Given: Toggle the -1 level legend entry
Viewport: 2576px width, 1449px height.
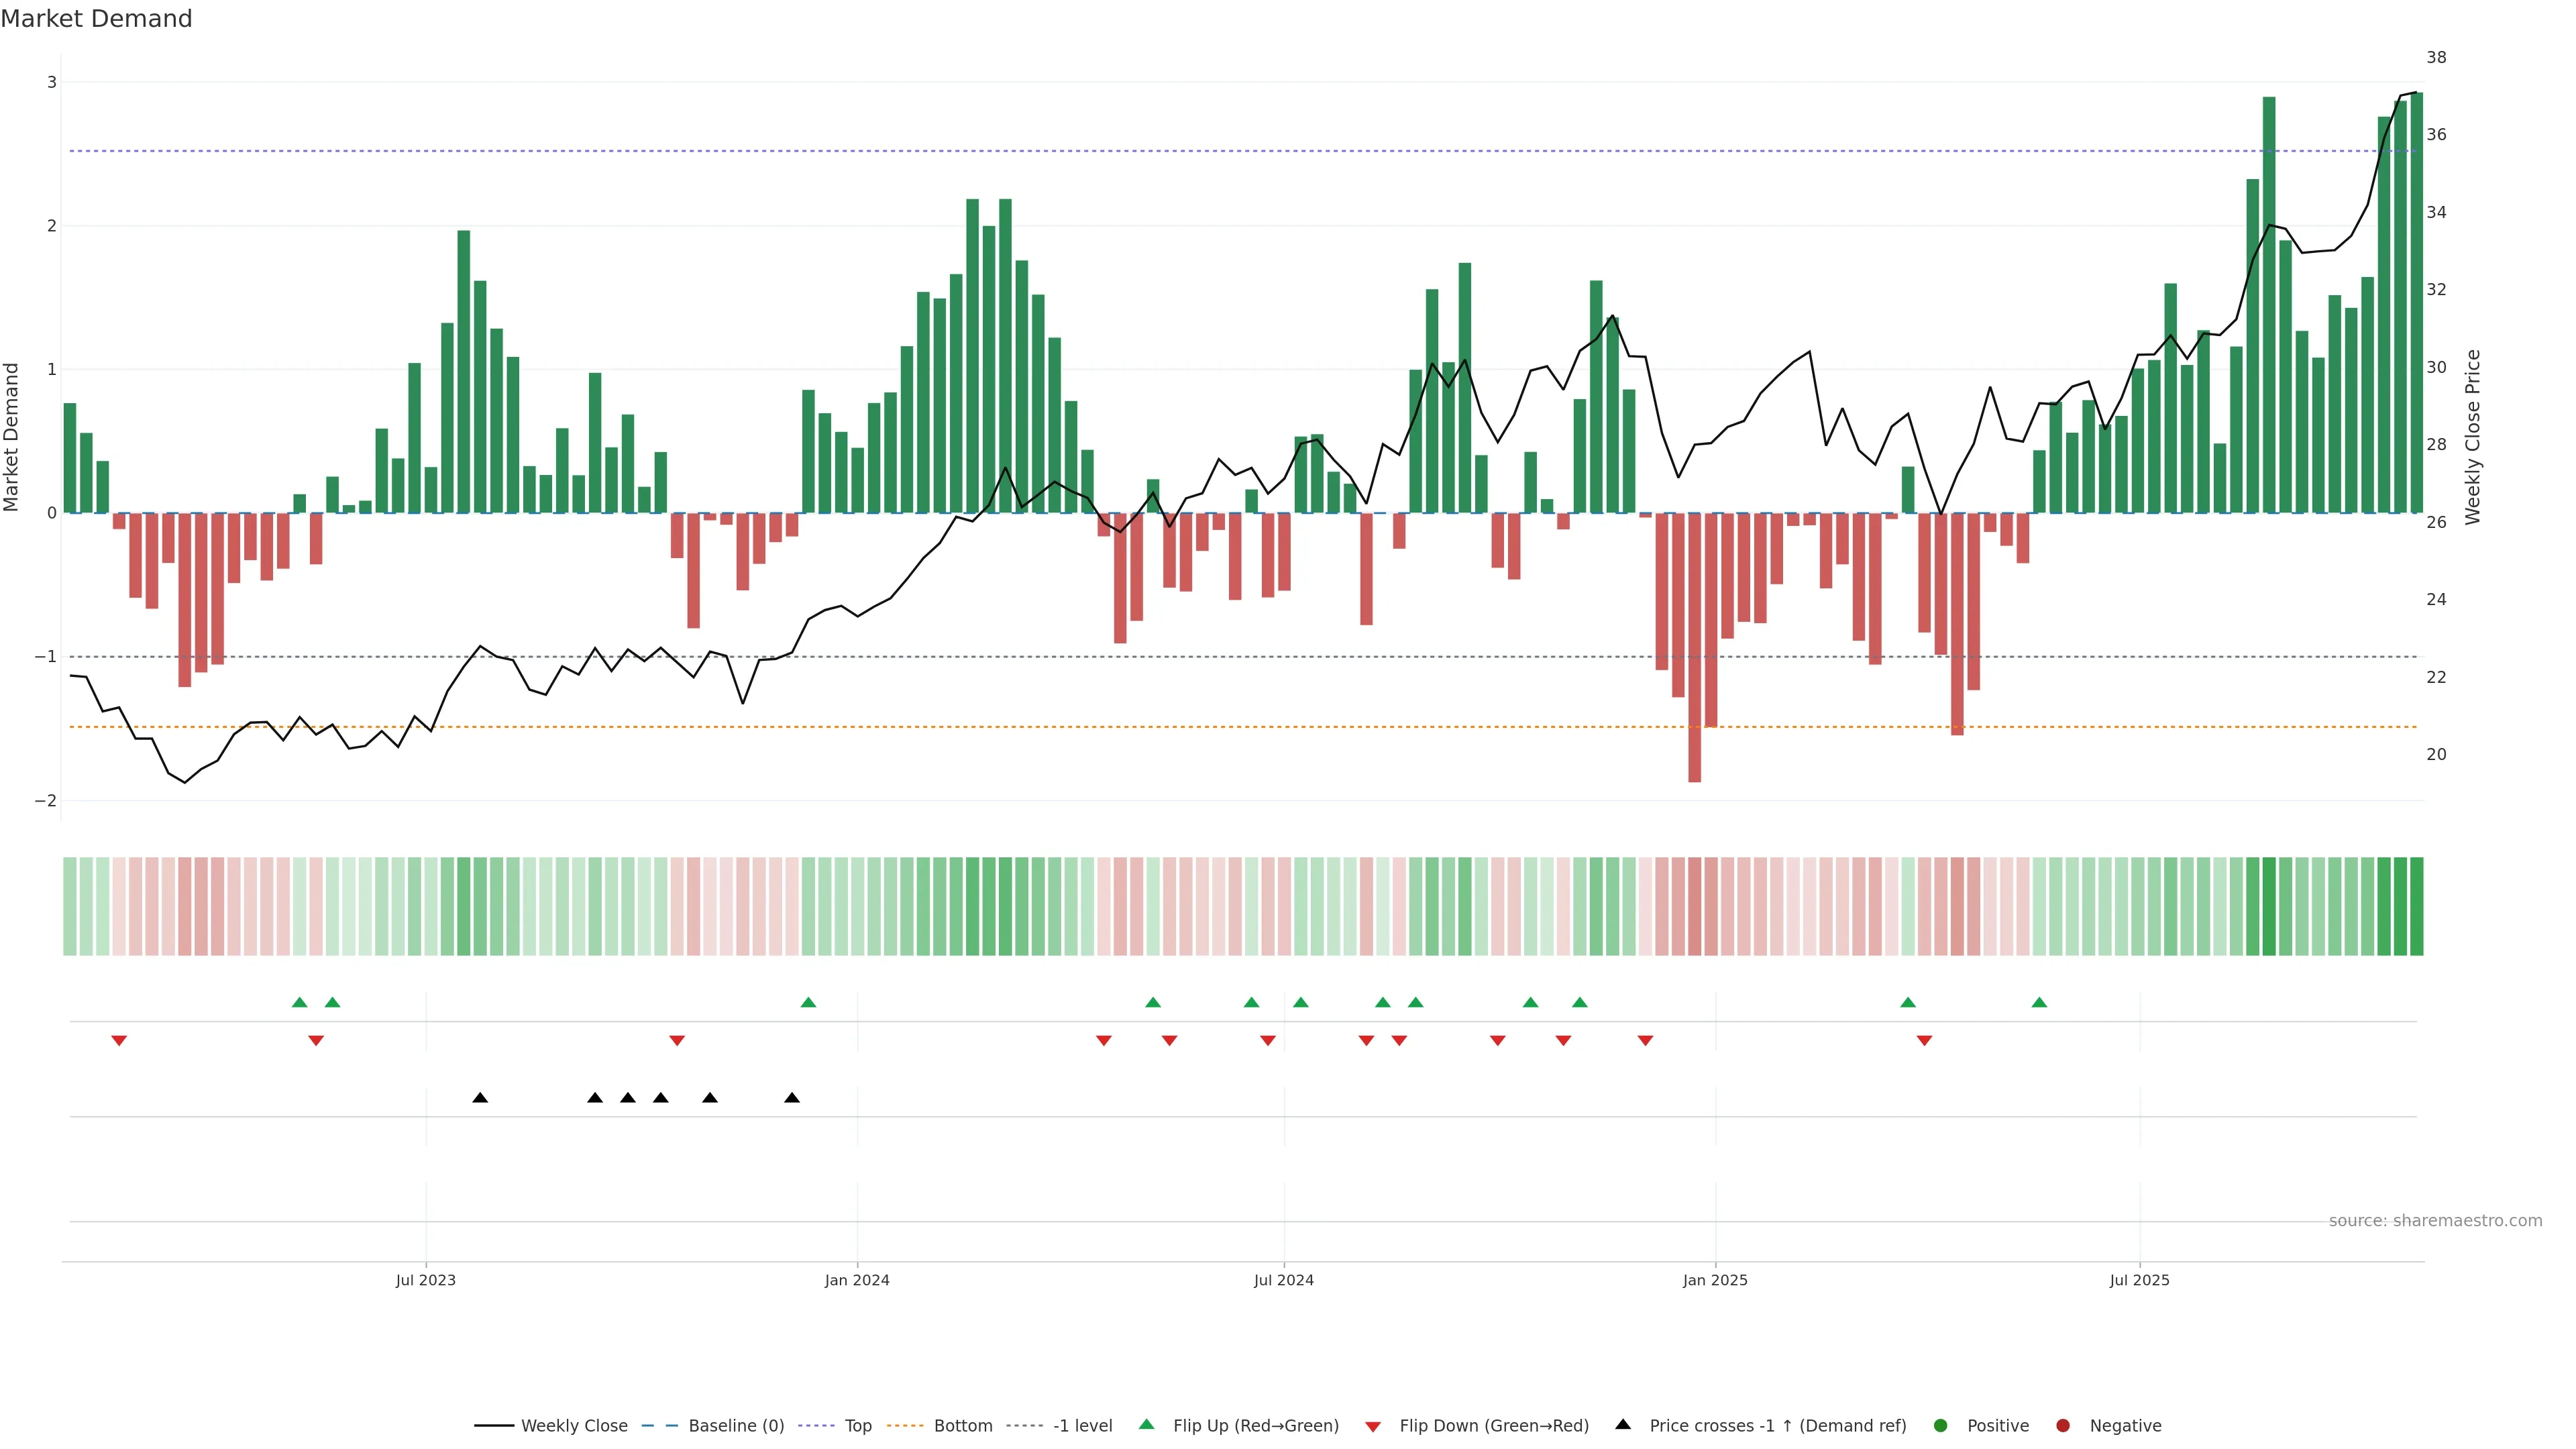Looking at the screenshot, I should (1082, 1425).
